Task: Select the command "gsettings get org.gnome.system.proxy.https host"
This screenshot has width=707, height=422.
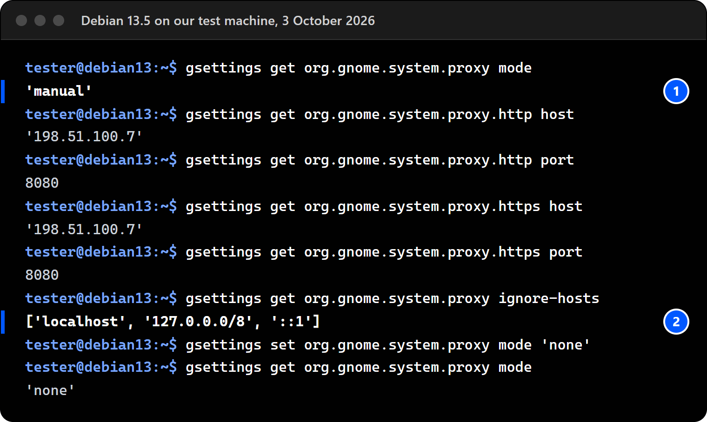Action: 384,206
